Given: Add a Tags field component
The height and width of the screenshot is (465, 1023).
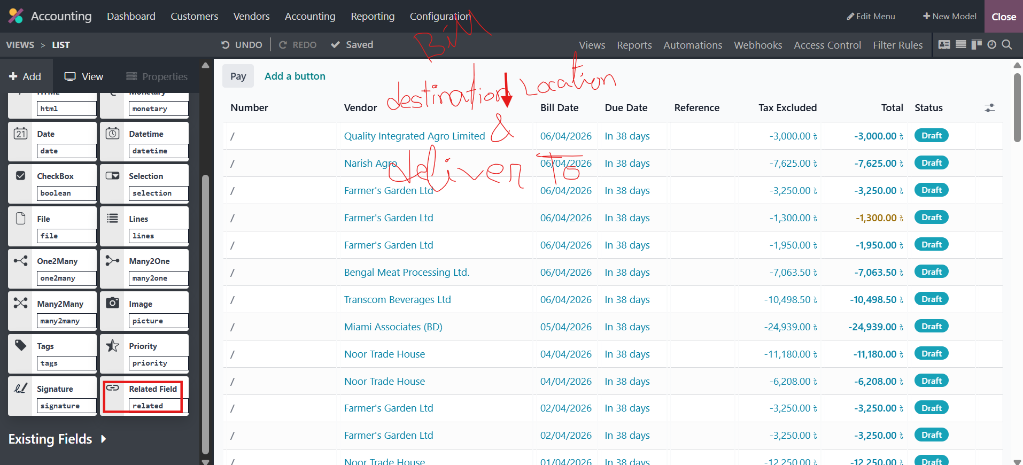Looking at the screenshot, I should [x=52, y=354].
